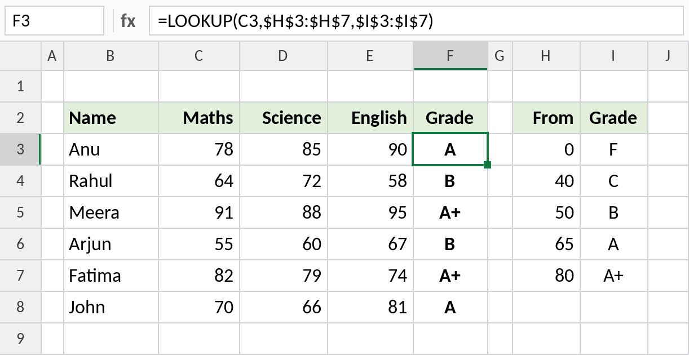Screen dimensions: 689x355
Task: Click John's English score 81
Action: (370, 307)
